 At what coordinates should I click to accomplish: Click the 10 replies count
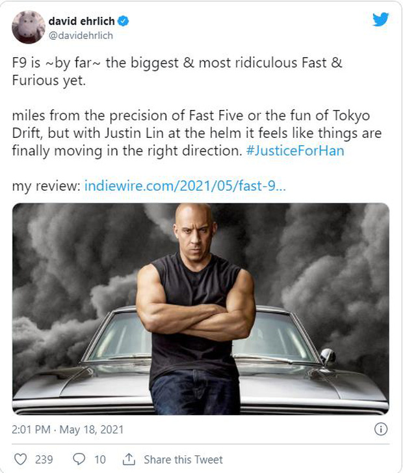click(99, 459)
